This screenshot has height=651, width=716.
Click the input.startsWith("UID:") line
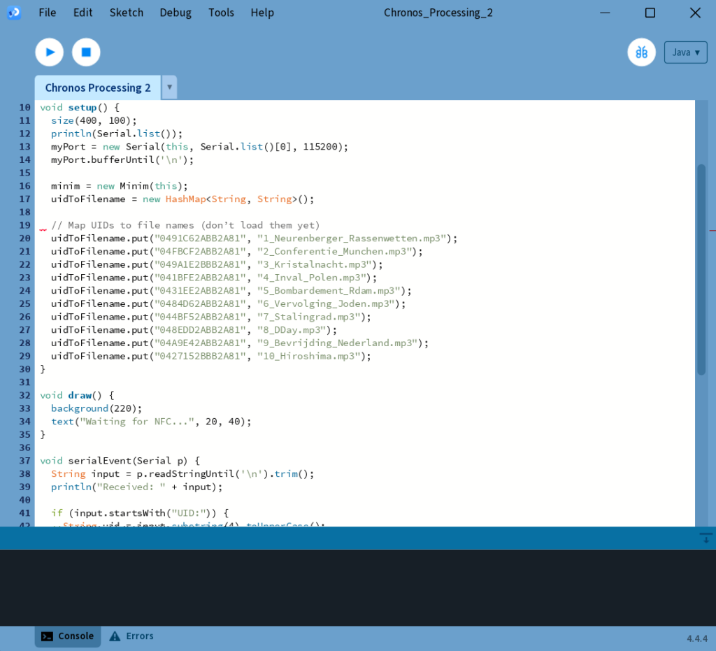click(140, 513)
